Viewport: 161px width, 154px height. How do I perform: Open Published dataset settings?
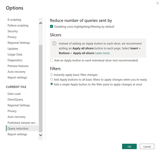pos(22,123)
